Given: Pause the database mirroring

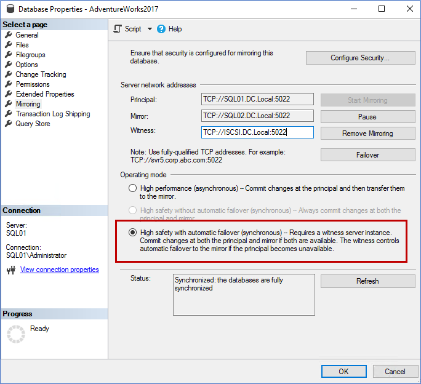Looking at the screenshot, I should coord(367,117).
